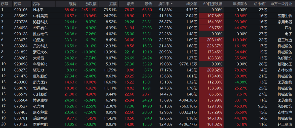Image resolution: width=295 pixels, height=128 pixels.
Task: Click stock code 430300
Action: click(21, 82)
